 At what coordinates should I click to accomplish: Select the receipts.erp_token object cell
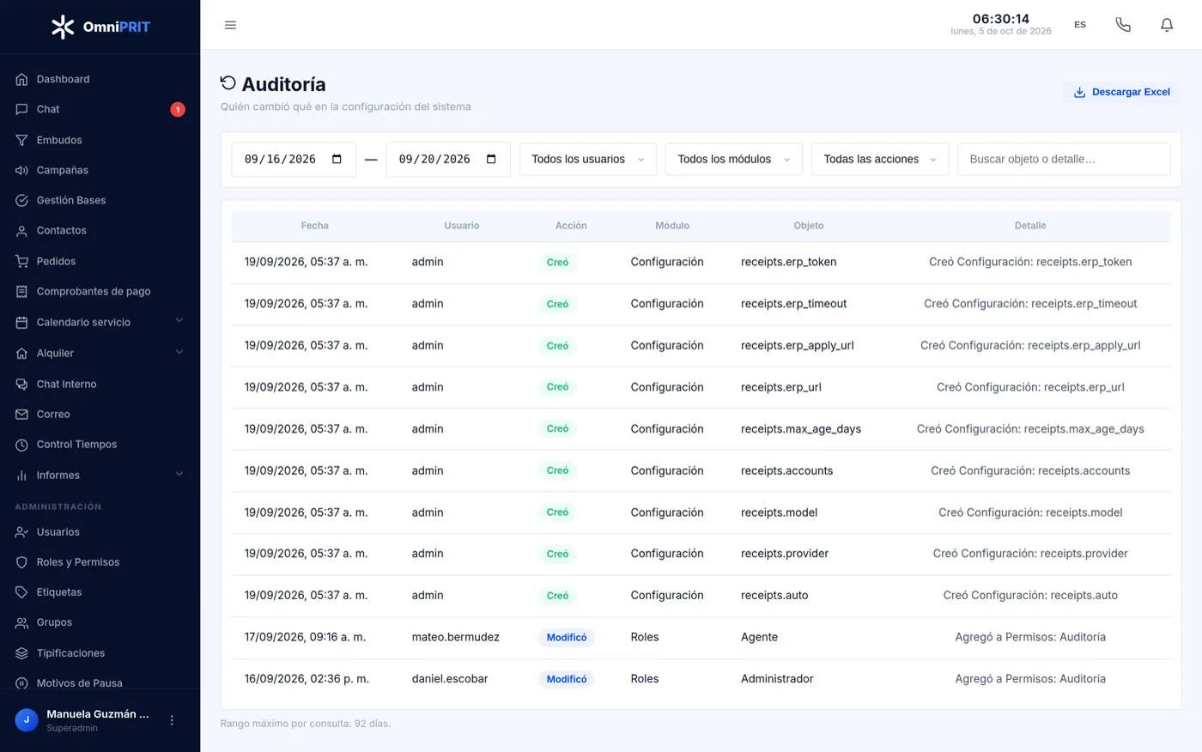click(x=788, y=262)
